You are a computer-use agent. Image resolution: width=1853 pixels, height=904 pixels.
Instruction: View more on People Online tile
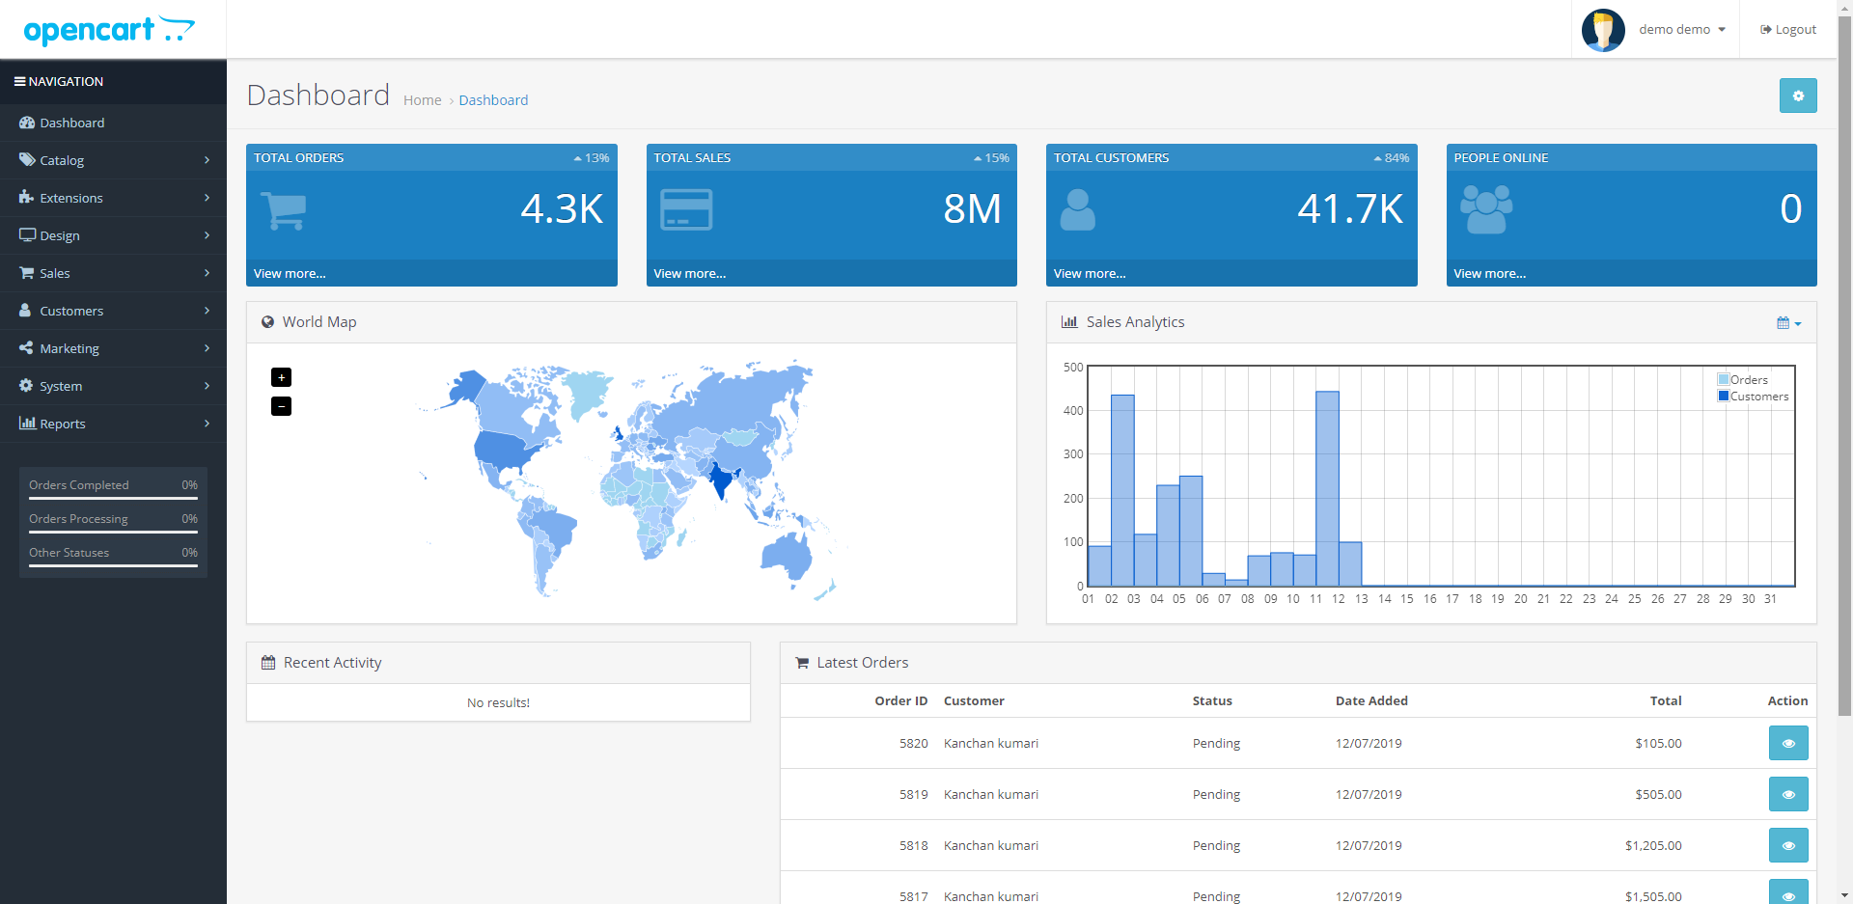coord(1490,274)
